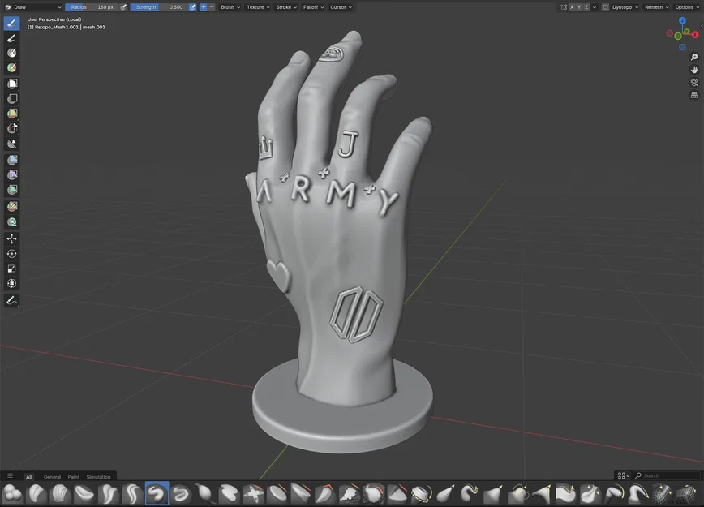Select the Box Hide tool
Image resolution: width=704 pixels, height=507 pixels.
tap(12, 99)
